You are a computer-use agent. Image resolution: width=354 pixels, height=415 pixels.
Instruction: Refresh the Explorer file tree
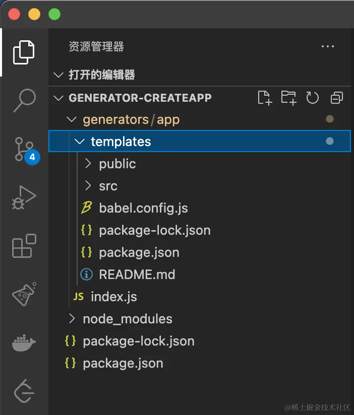pyautogui.click(x=313, y=98)
